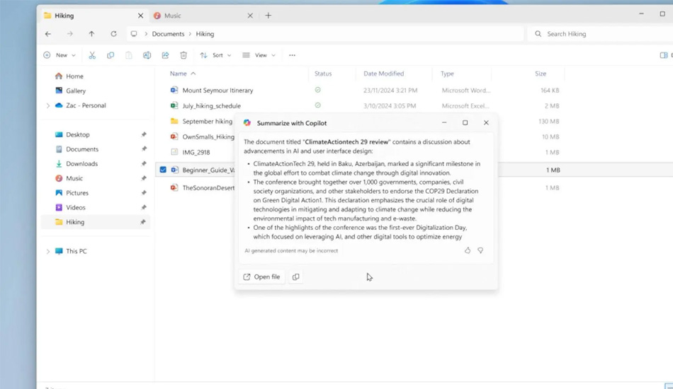Click the search magnifier icon
Viewport: 673px width, 389px height.
point(538,34)
